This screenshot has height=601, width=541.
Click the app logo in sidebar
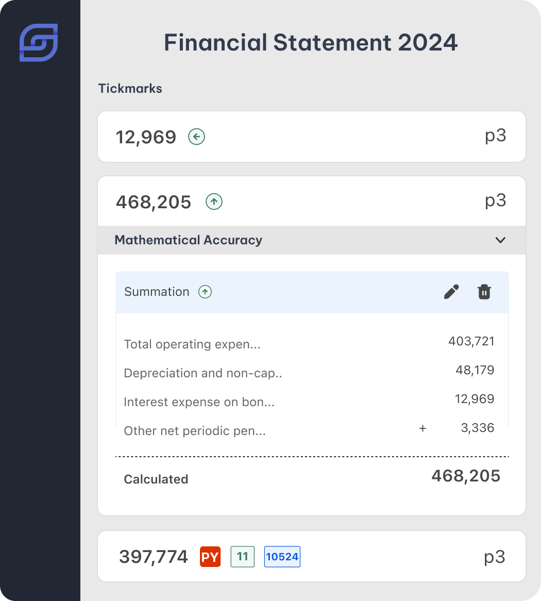39,43
